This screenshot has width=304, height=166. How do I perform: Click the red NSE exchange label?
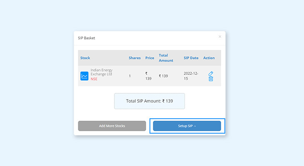(94, 79)
